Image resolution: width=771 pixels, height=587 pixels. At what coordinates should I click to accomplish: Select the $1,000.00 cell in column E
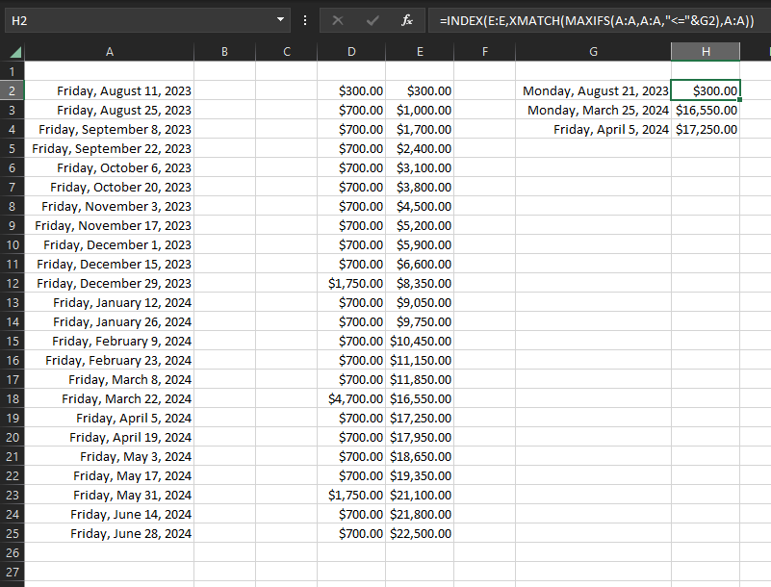tap(420, 110)
